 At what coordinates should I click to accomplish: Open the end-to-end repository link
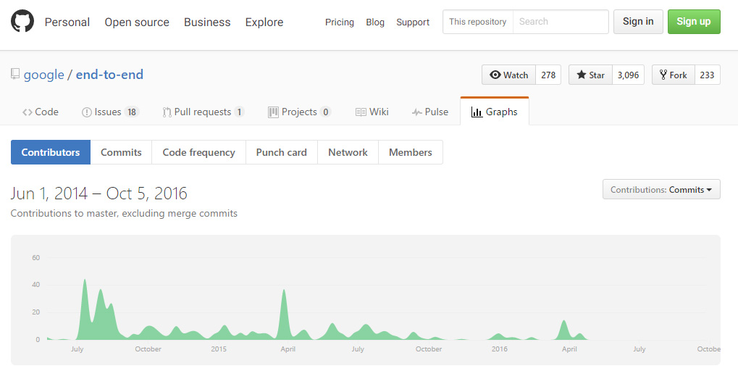[x=109, y=75]
